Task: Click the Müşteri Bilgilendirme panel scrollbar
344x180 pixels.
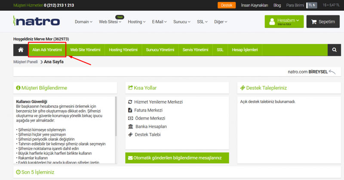Action: pyautogui.click(x=116, y=117)
